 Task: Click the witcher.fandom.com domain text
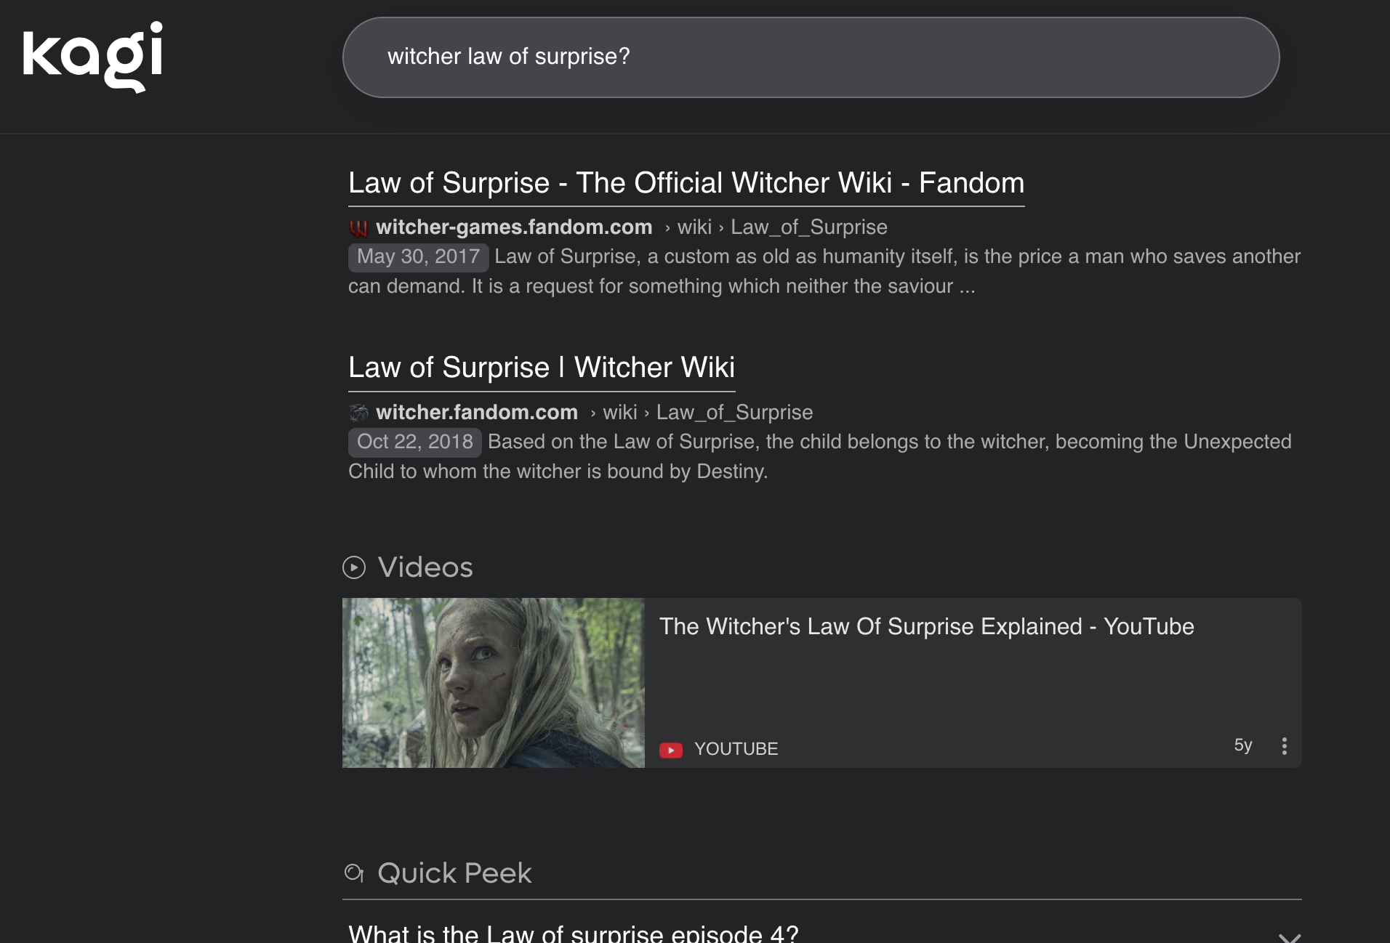tap(476, 413)
